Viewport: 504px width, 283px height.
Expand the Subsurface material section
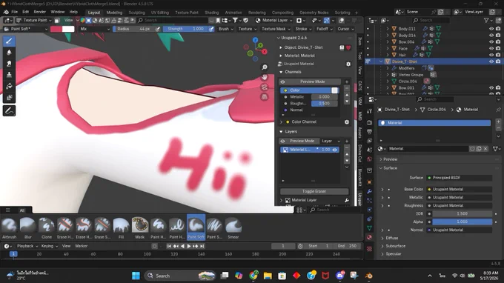[x=382, y=246]
